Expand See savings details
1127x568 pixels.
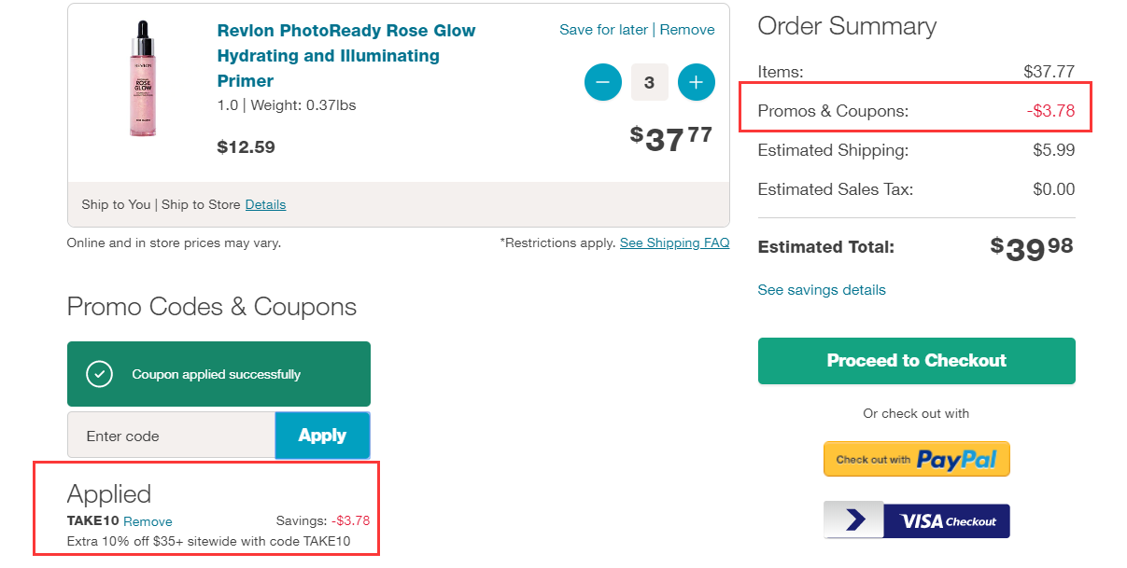[x=822, y=290]
